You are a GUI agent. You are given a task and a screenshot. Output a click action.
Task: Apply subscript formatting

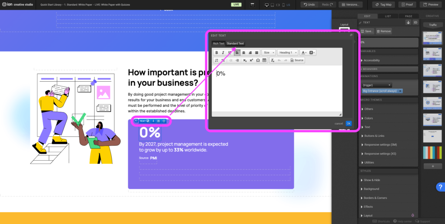245,60
